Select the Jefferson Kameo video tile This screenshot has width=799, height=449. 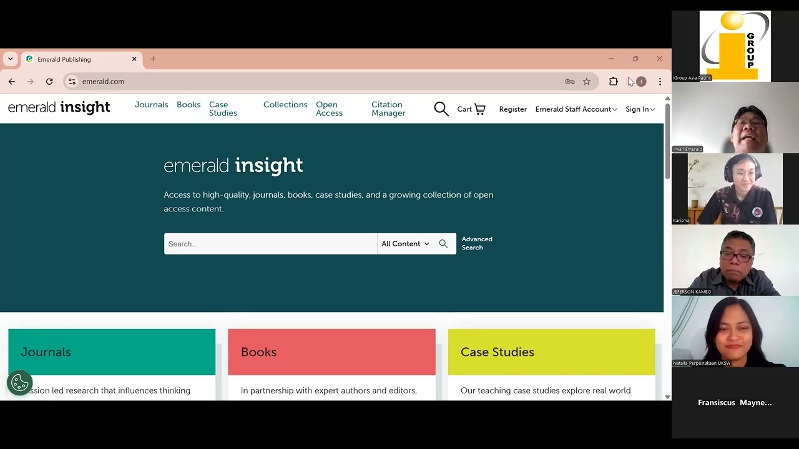pyautogui.click(x=735, y=260)
